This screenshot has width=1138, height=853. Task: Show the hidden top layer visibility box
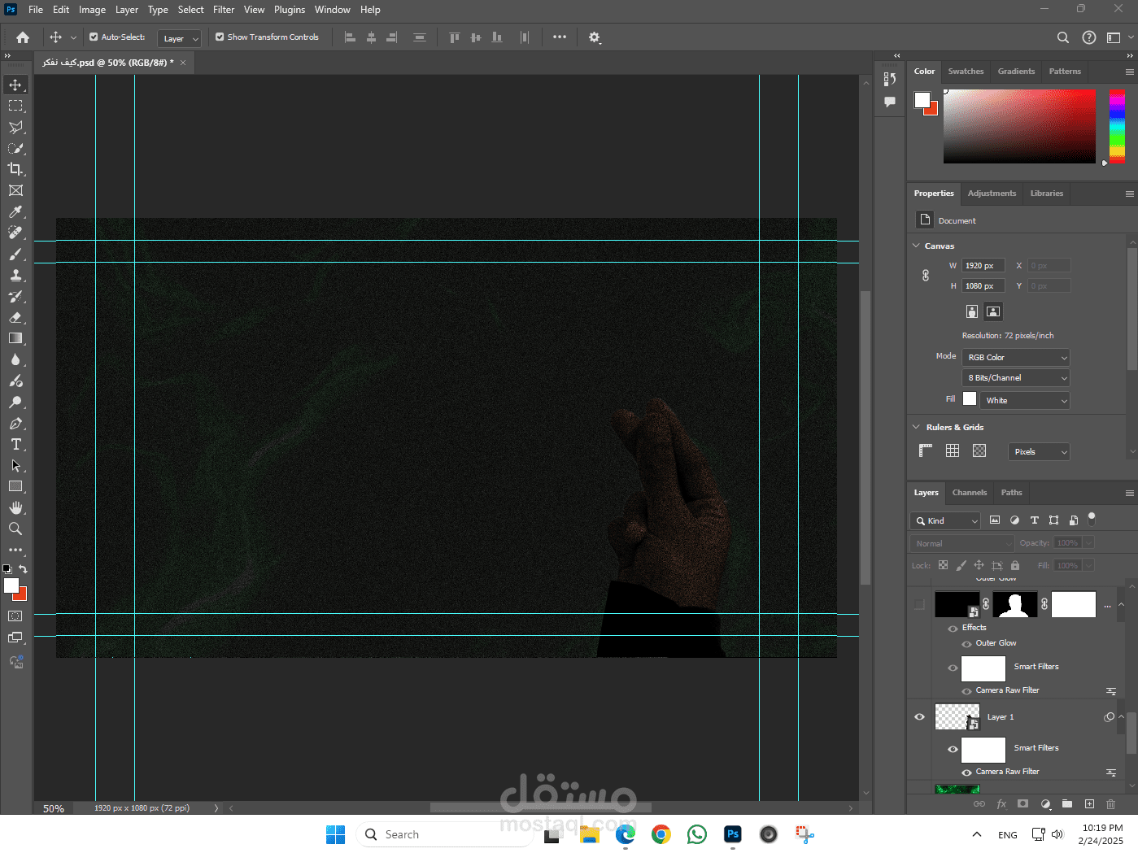tap(920, 604)
